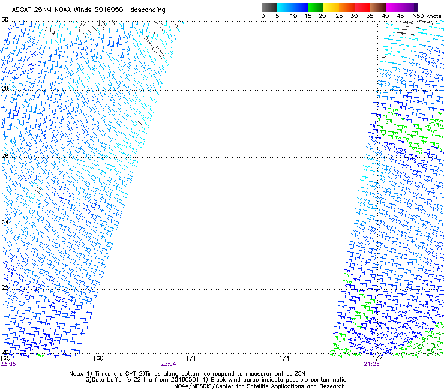Select the orange 25-30 knots color segment
444x390 pixels.
click(x=347, y=7)
